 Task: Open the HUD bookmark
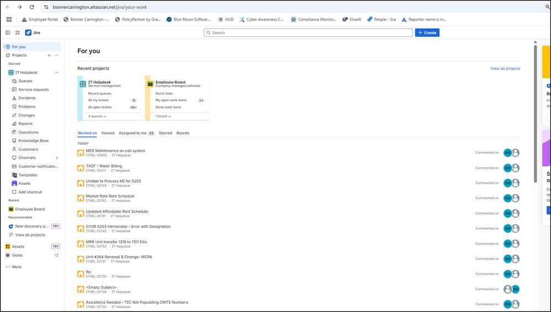[x=226, y=19]
